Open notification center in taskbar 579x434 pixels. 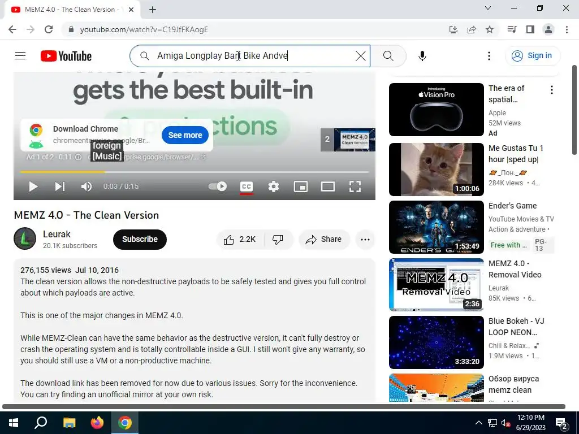pos(561,423)
